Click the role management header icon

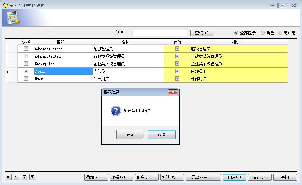[x=13, y=18]
